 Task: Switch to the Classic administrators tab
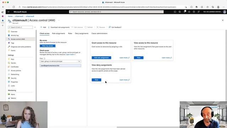[x=99, y=33]
